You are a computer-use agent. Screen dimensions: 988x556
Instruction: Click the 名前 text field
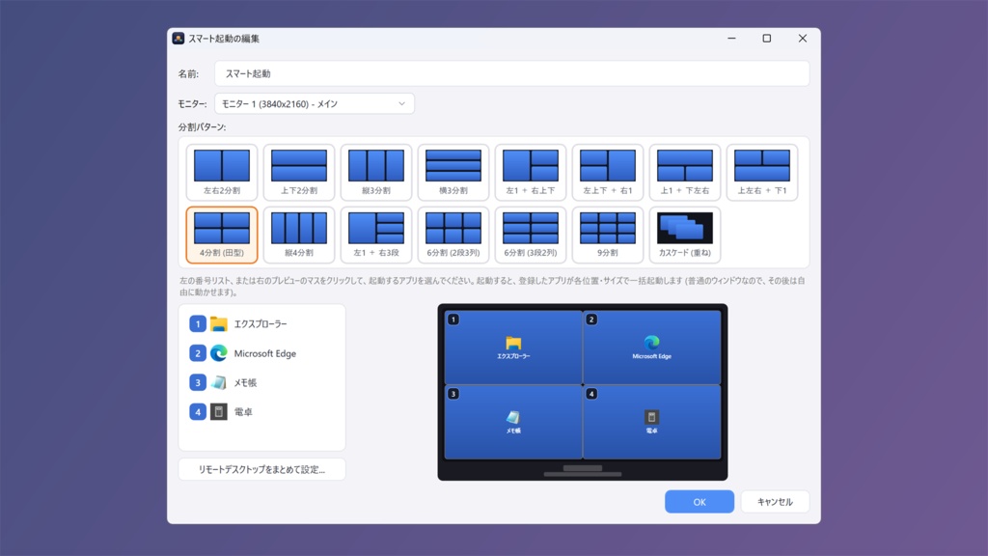[511, 73]
